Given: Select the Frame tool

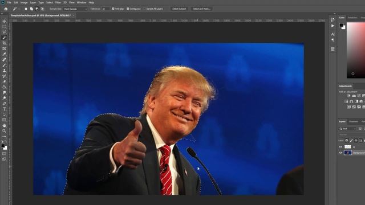Looking at the screenshot, I should pyautogui.click(x=4, y=48).
